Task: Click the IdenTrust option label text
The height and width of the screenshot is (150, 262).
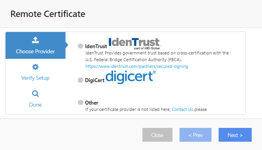Action: pos(96,46)
